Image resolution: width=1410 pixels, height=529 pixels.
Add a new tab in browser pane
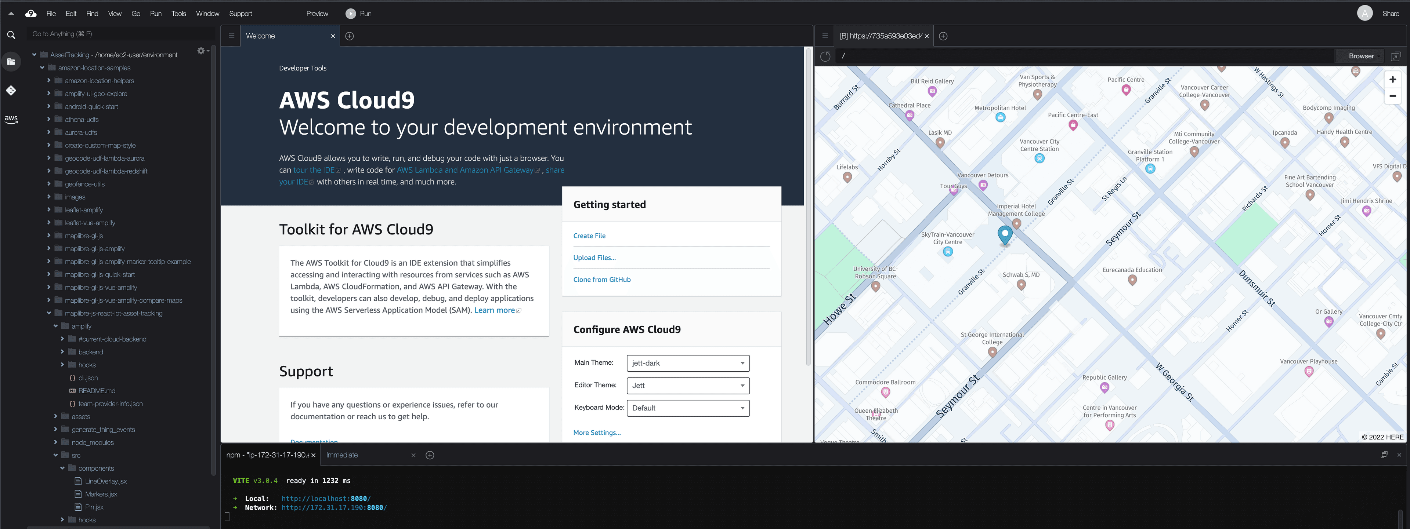tap(943, 36)
